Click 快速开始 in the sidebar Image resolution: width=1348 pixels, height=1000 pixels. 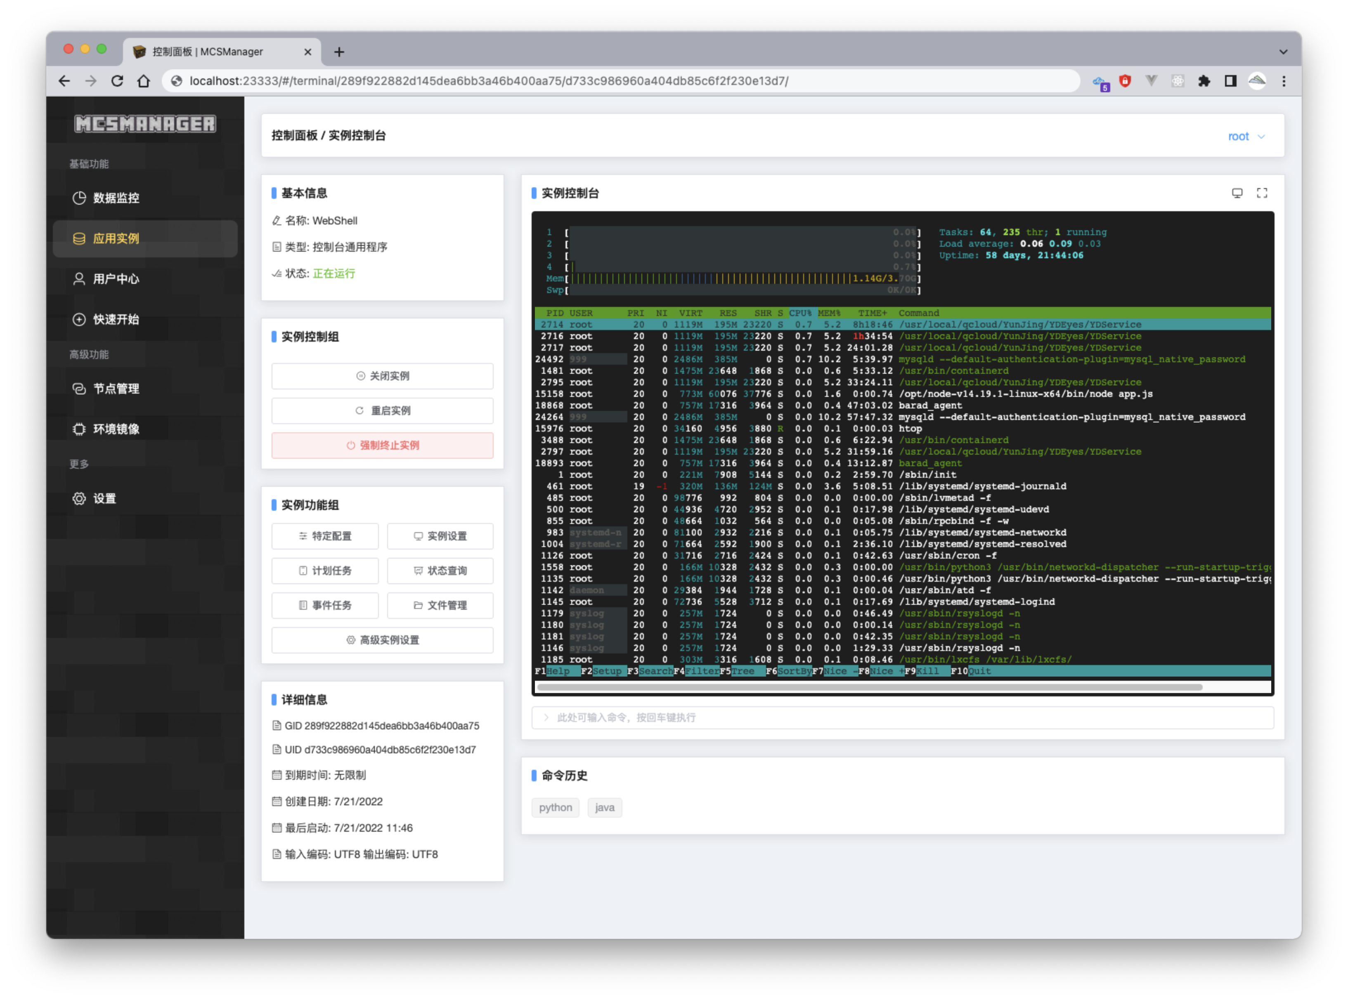pyautogui.click(x=116, y=320)
